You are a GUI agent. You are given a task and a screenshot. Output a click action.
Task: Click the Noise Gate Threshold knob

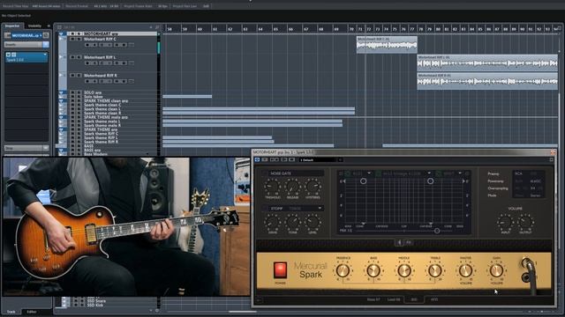click(273, 187)
